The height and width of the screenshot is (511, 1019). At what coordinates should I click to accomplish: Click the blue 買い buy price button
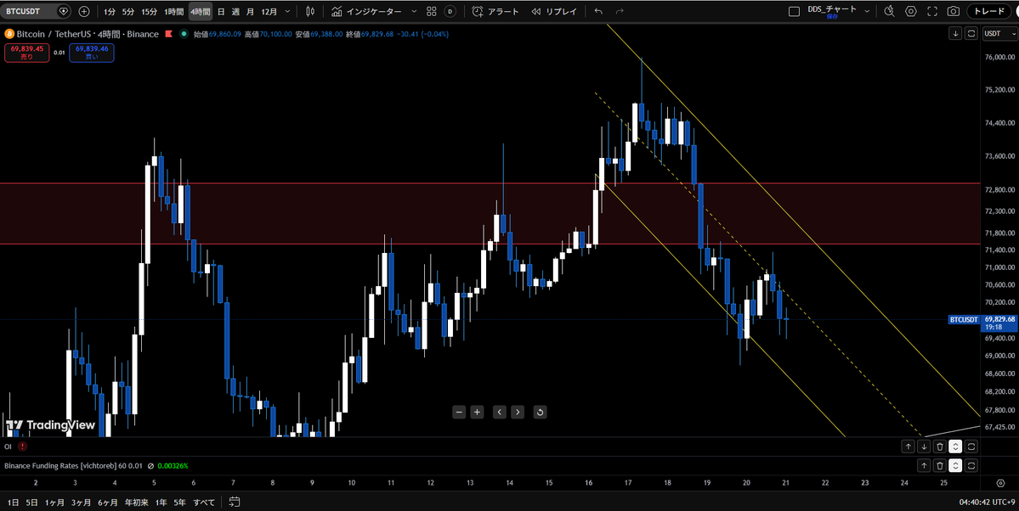(x=92, y=53)
